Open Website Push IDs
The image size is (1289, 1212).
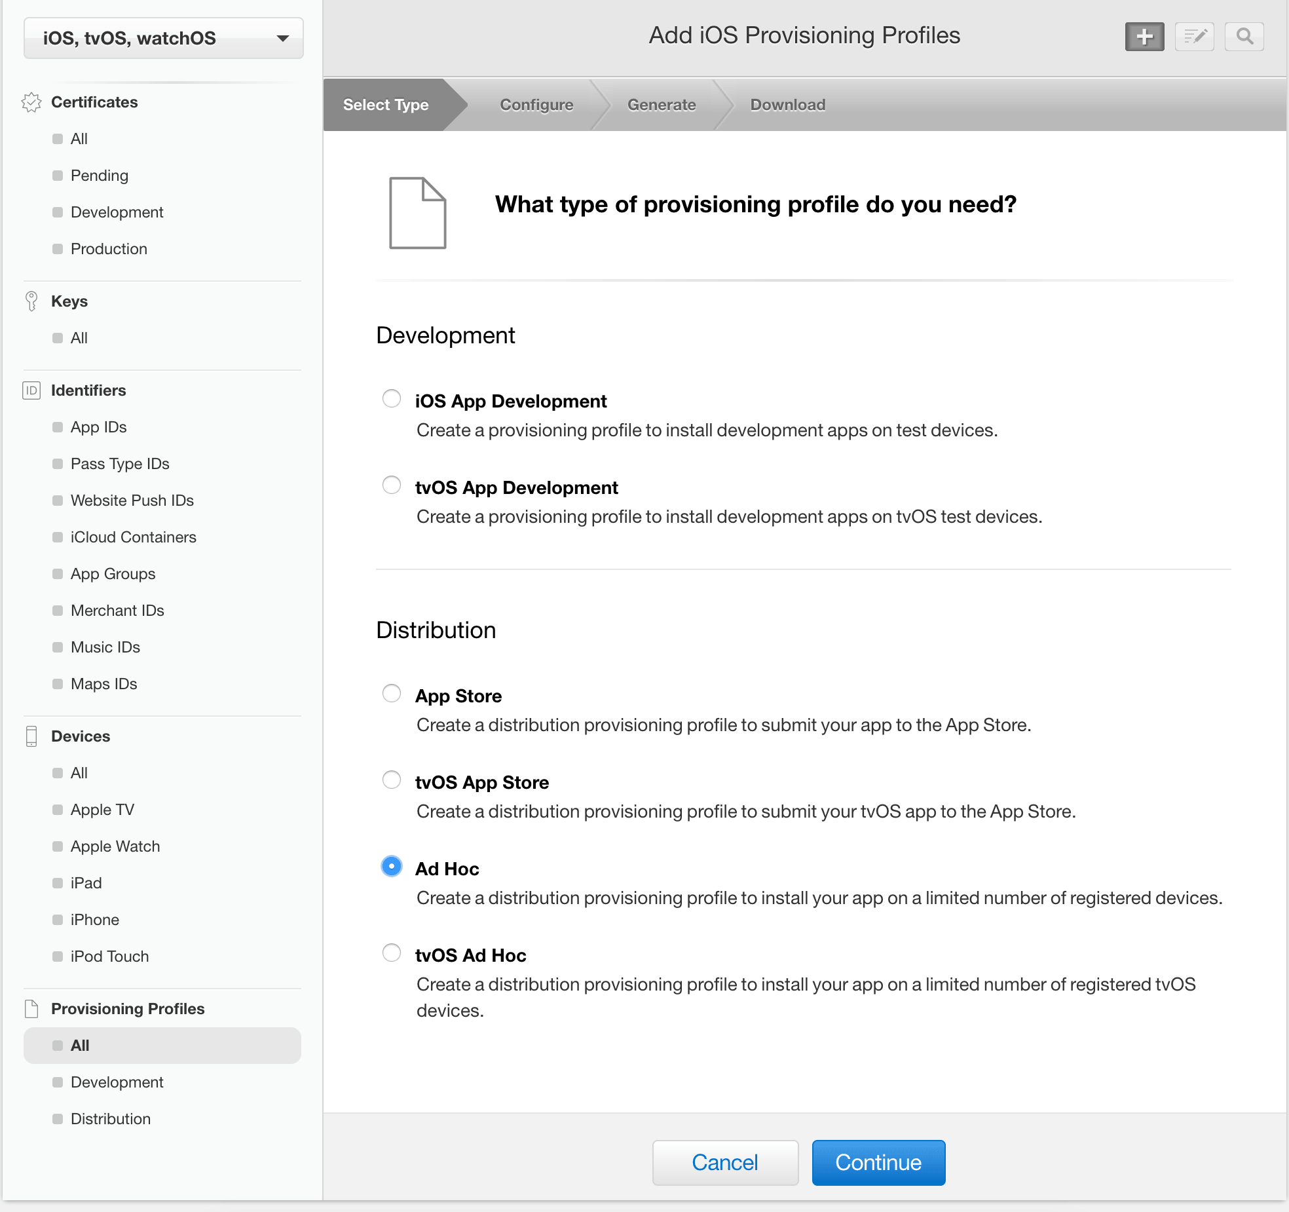click(132, 501)
